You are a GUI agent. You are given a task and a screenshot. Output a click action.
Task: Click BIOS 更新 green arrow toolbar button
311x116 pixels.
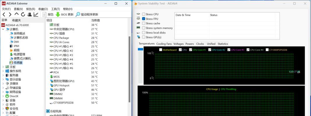[x=65, y=14]
